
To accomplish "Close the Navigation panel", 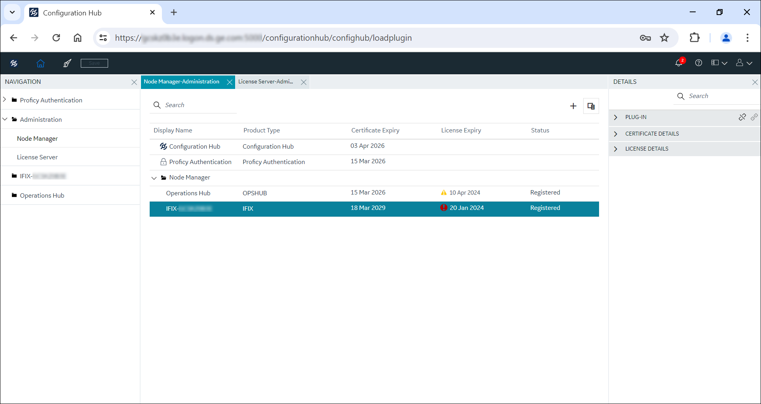I will tap(134, 82).
